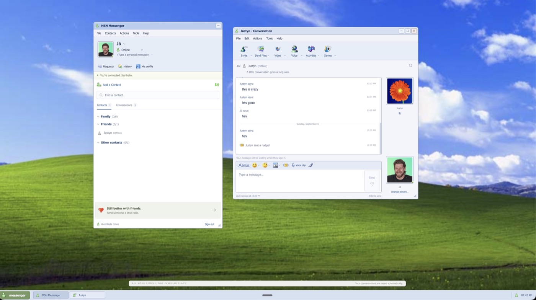
Task: Click the Send Files icon
Action: coord(261,49)
